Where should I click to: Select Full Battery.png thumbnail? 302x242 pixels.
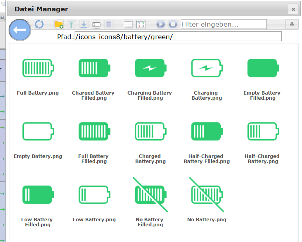pos(38,68)
